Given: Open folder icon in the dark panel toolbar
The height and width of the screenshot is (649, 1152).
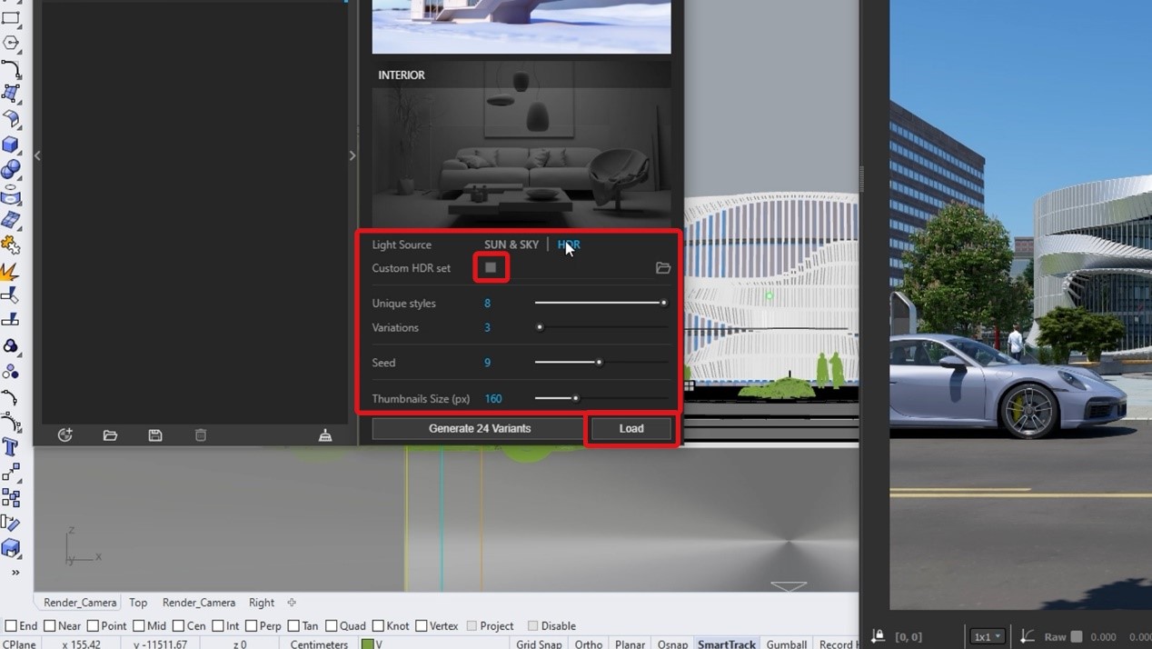Looking at the screenshot, I should (x=110, y=435).
